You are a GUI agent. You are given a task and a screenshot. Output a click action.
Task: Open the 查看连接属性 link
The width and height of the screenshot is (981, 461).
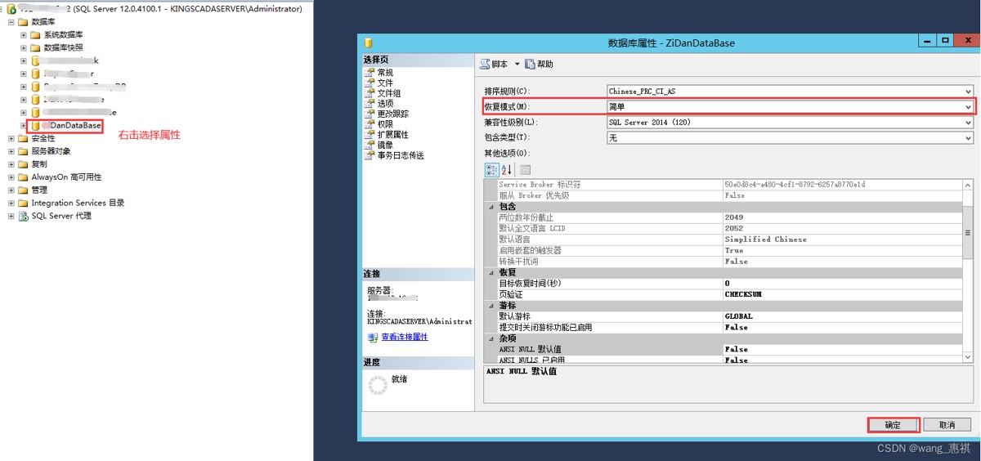tap(404, 337)
